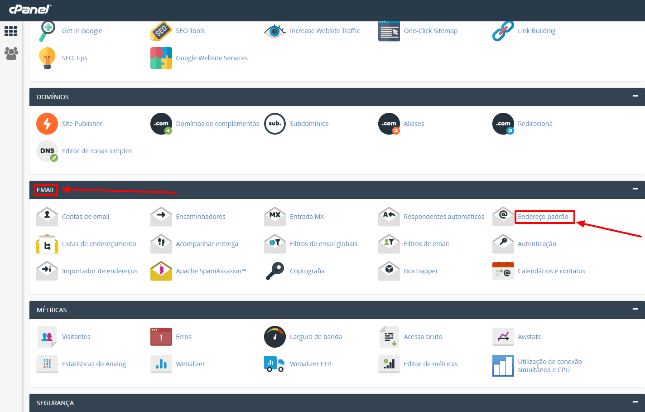Click the Autenticação key envelope icon
Image resolution: width=645 pixels, height=412 pixels.
point(503,244)
